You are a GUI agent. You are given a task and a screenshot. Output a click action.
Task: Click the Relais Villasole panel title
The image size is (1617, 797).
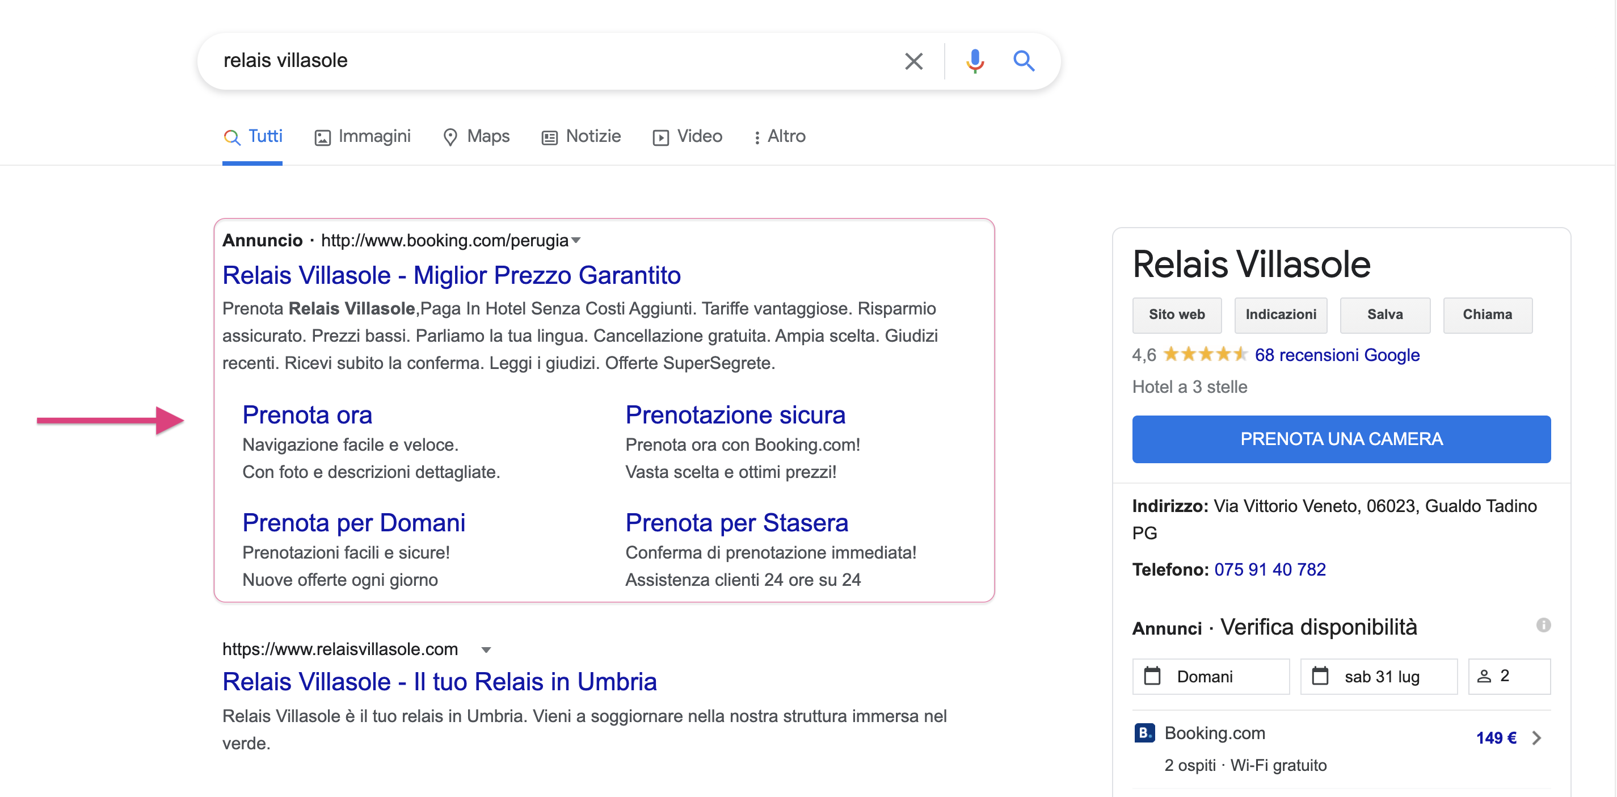click(x=1252, y=264)
